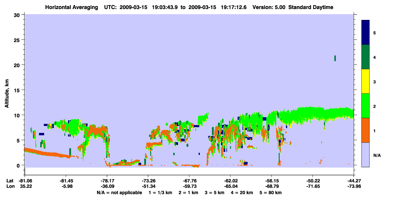Click the 20 altitude tick label

coord(18,65)
